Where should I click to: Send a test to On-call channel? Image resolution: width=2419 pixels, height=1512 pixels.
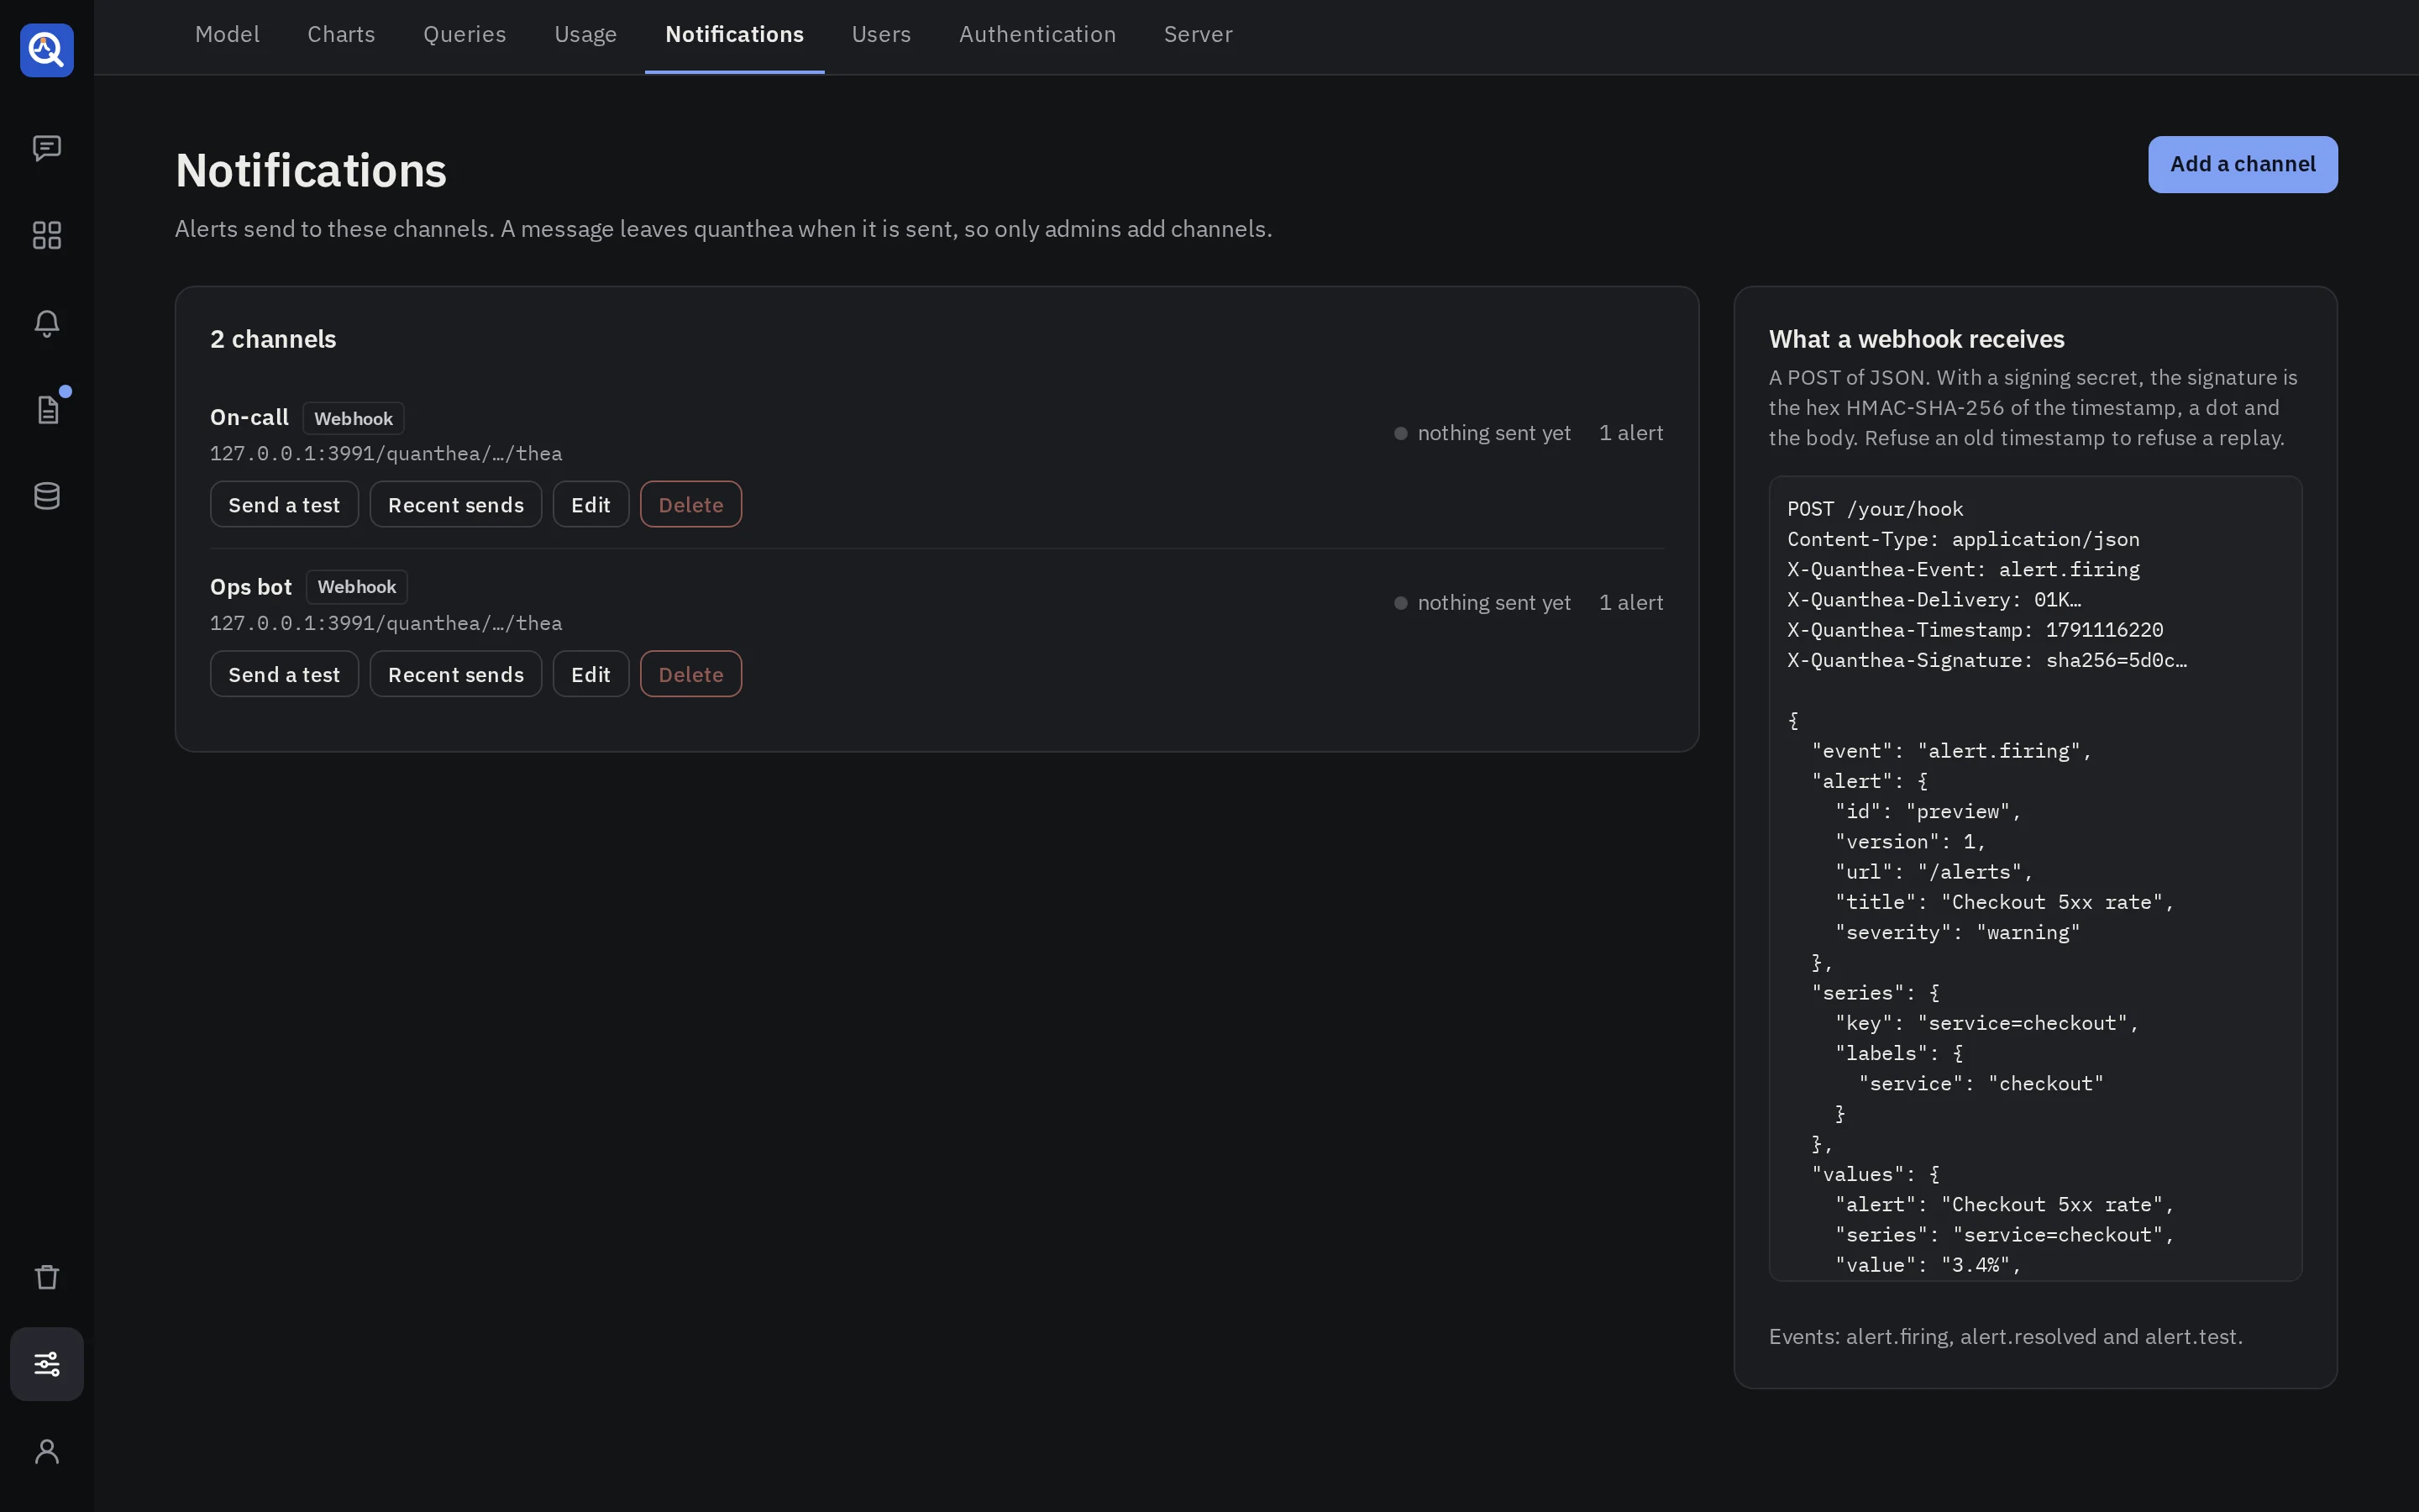tap(284, 504)
